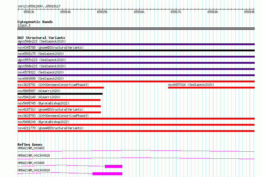Open the nsv5865997 (Almarri2020) variant label
The image size is (263, 177).
[x=39, y=91]
